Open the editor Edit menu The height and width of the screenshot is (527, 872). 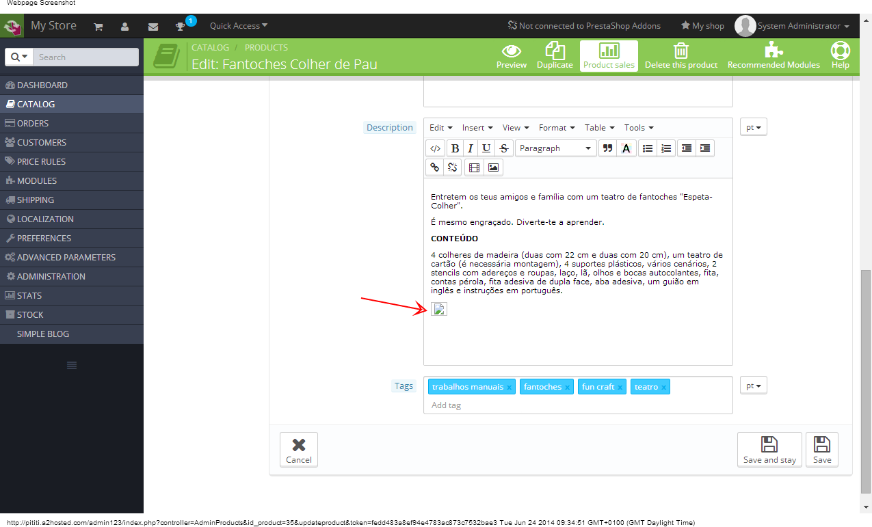tap(441, 128)
